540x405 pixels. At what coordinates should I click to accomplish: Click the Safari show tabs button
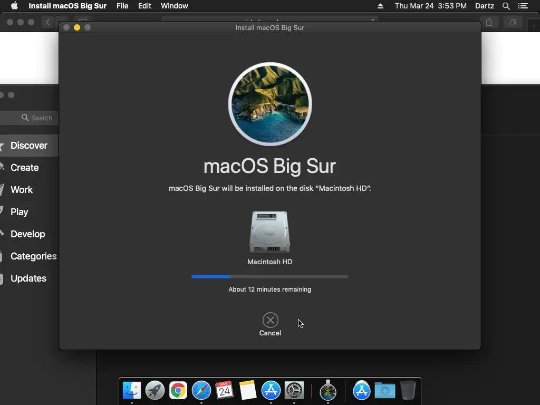tap(513, 22)
